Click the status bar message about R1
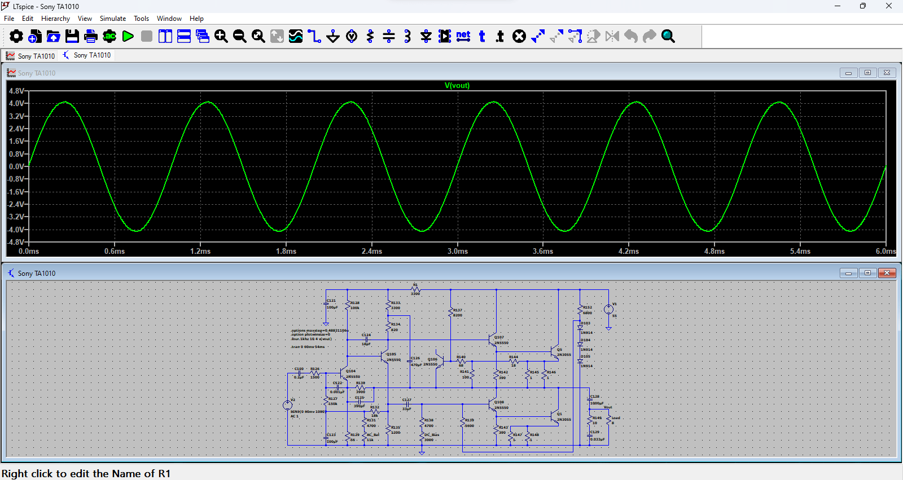 [86, 474]
